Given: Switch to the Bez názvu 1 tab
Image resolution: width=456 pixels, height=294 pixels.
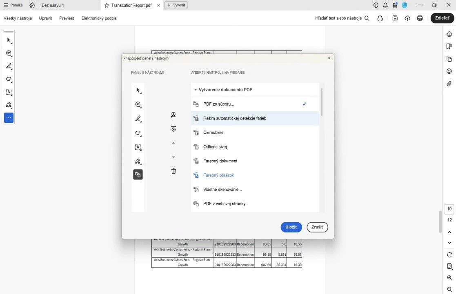Looking at the screenshot, I should [53, 5].
